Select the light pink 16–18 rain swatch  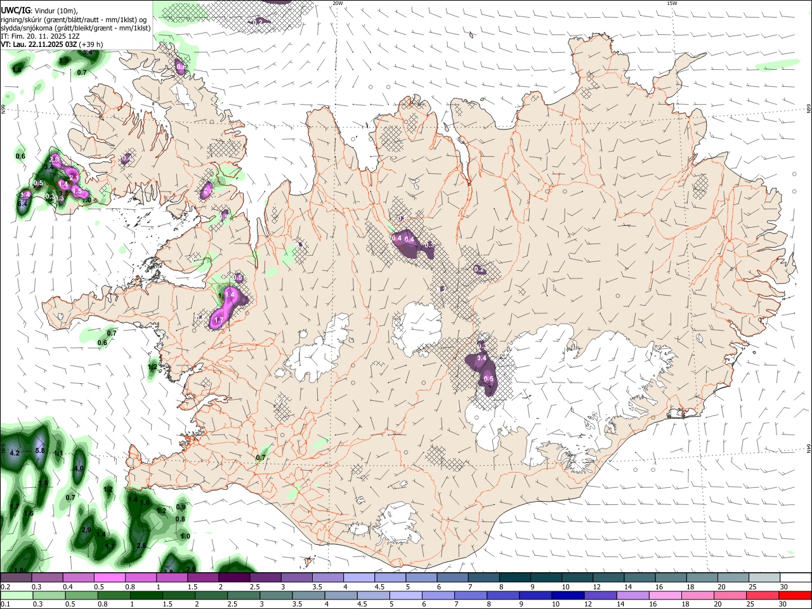[x=664, y=596]
